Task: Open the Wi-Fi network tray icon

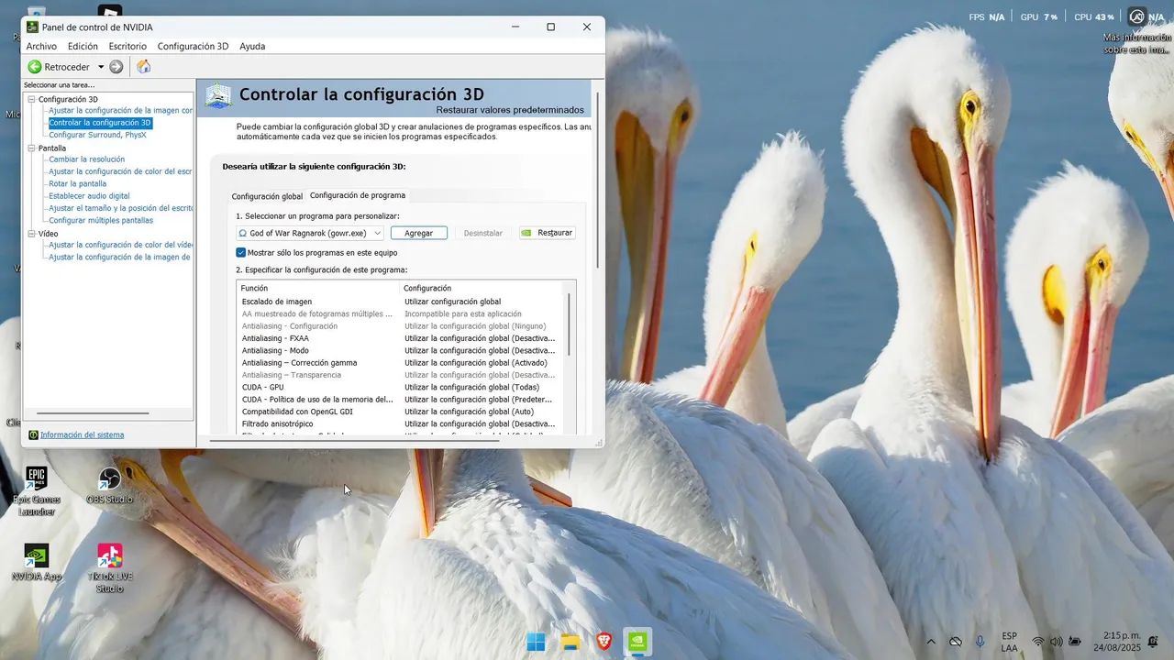Action: (1038, 642)
